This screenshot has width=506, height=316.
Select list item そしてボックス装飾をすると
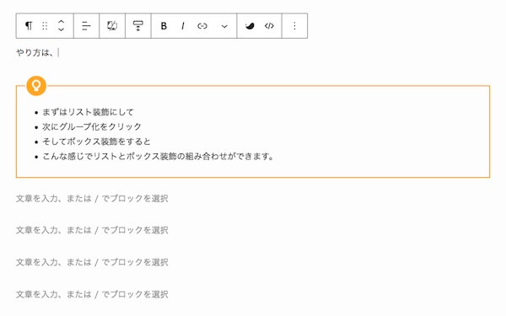(x=96, y=142)
